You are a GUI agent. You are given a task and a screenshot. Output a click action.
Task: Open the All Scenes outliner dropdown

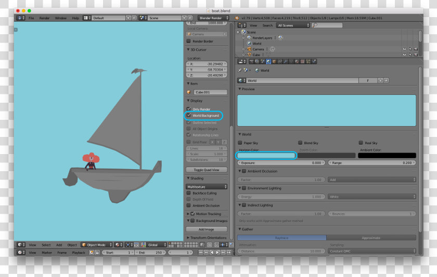293,25
